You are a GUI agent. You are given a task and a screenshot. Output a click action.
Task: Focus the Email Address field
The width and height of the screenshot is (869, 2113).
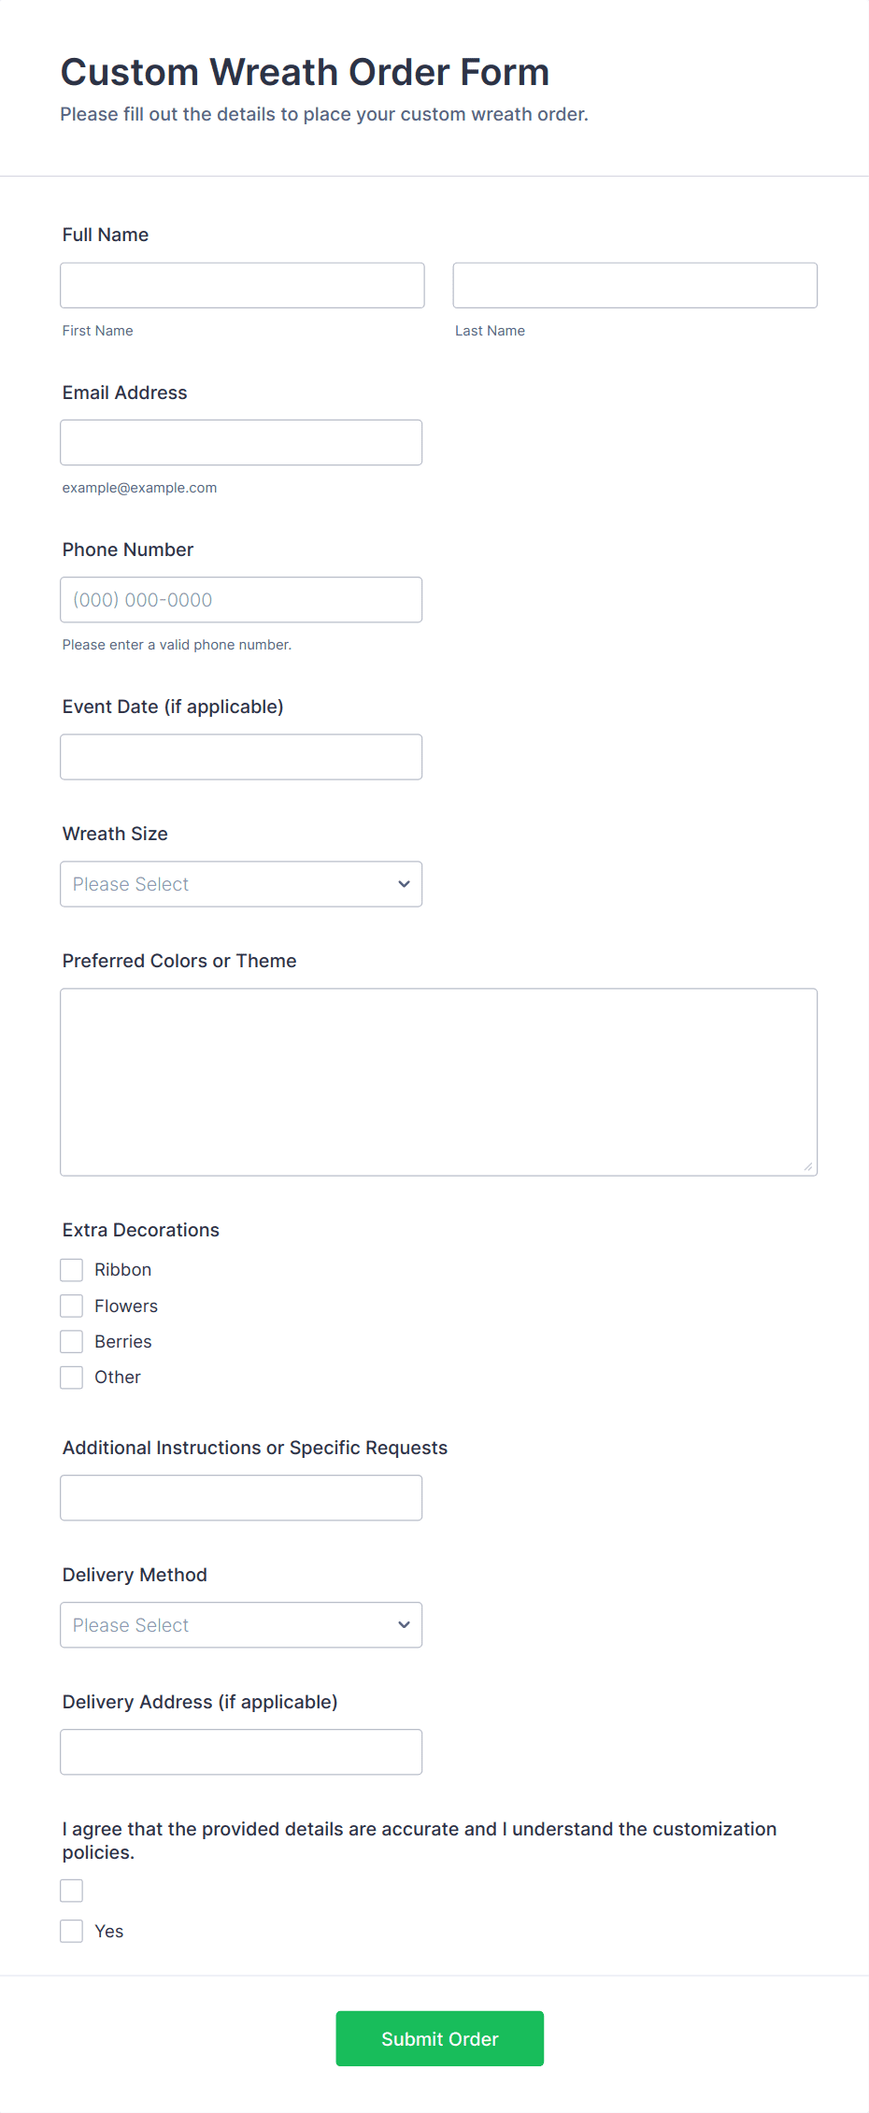tap(241, 442)
